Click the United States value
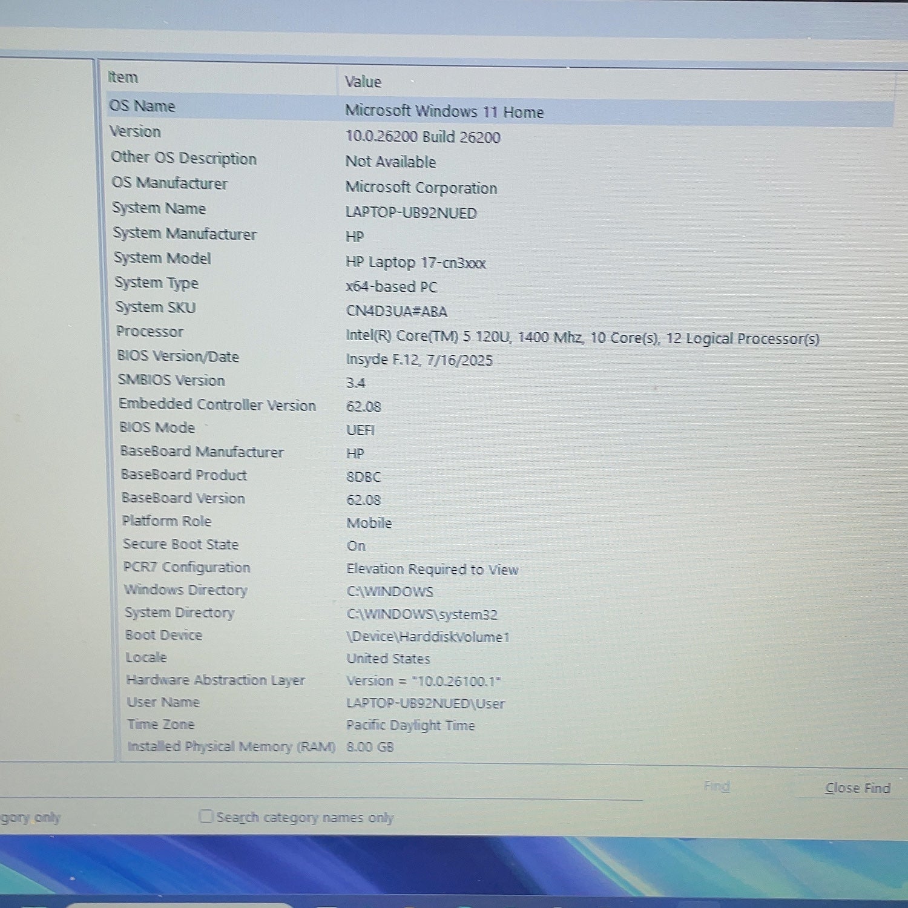 coord(388,659)
